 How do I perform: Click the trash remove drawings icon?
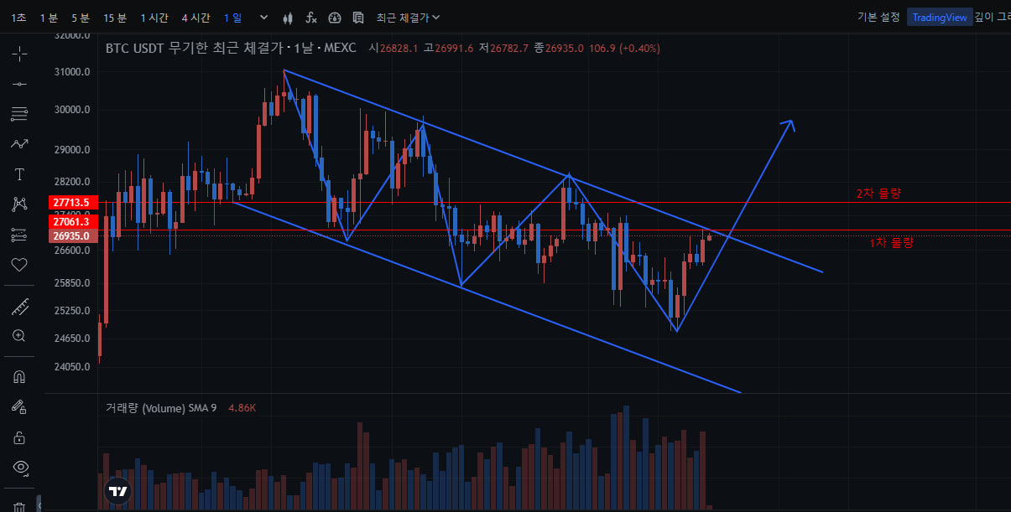tap(19, 506)
